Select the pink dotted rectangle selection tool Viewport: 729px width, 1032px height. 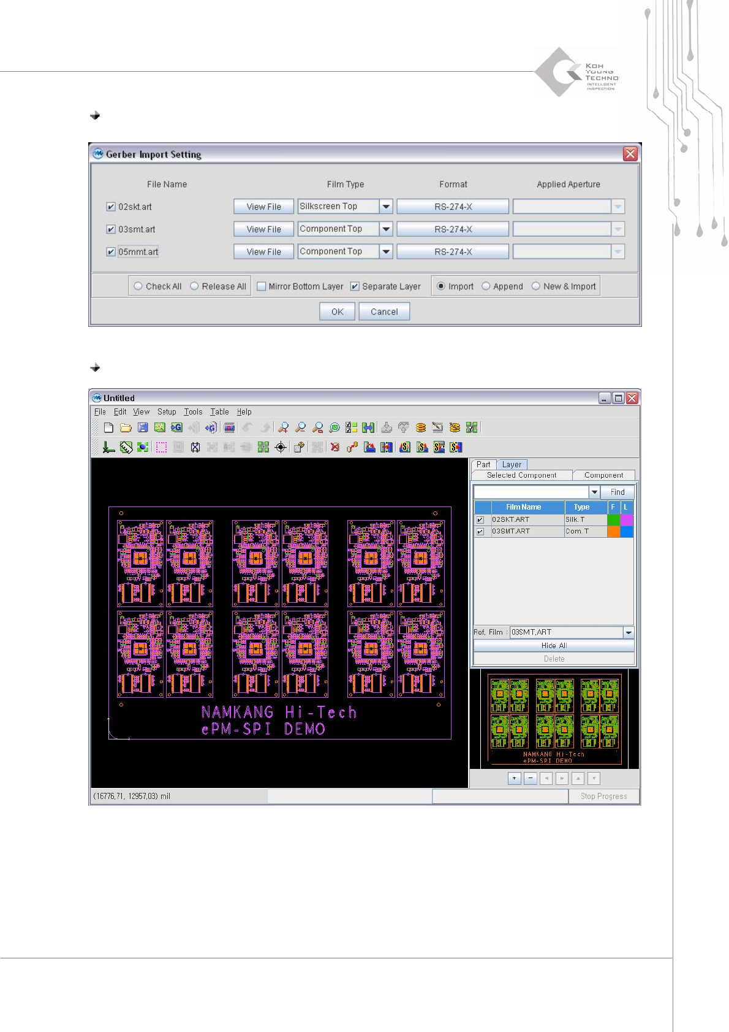(161, 448)
